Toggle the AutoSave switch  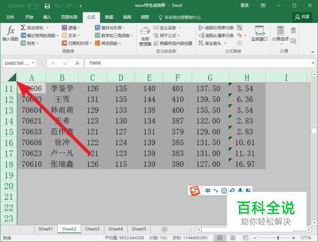pos(33,6)
